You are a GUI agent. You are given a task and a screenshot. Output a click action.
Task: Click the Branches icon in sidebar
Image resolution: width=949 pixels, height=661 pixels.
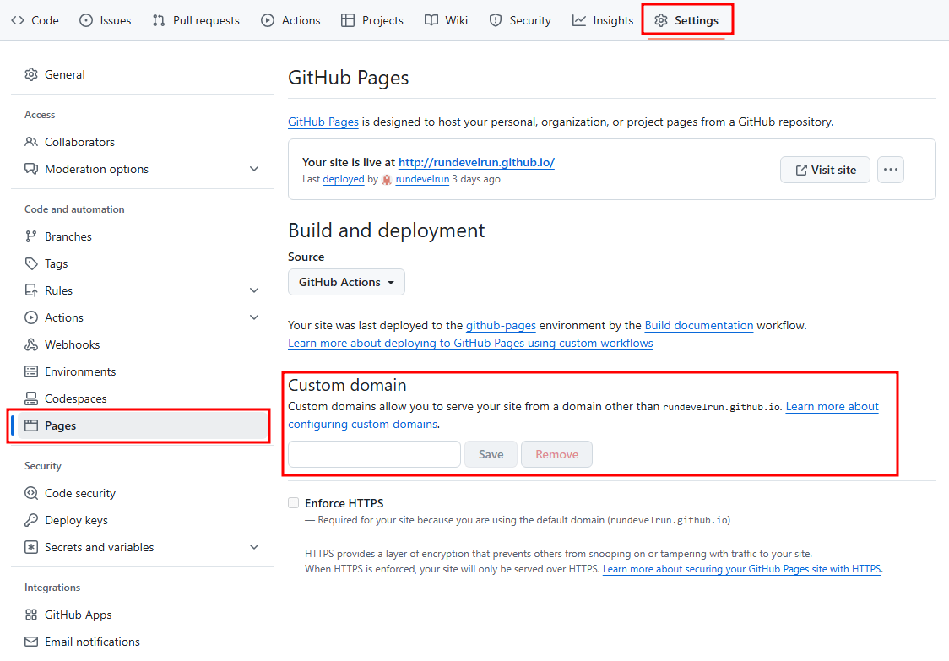pos(31,236)
